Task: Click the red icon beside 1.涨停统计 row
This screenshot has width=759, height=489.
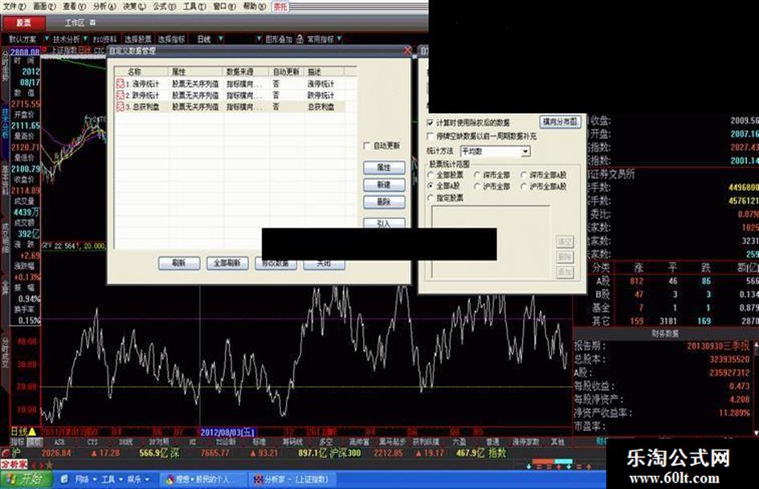Action: click(x=120, y=84)
